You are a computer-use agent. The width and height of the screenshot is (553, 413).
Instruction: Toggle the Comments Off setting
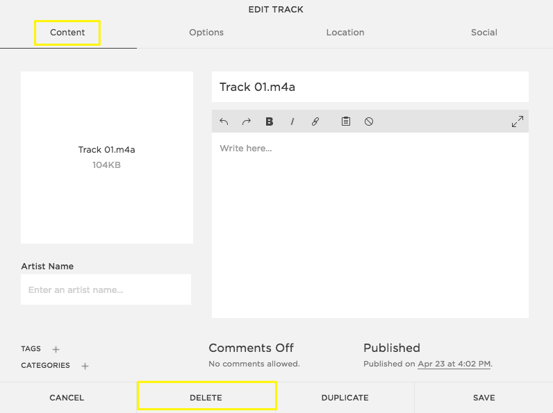pyautogui.click(x=251, y=348)
